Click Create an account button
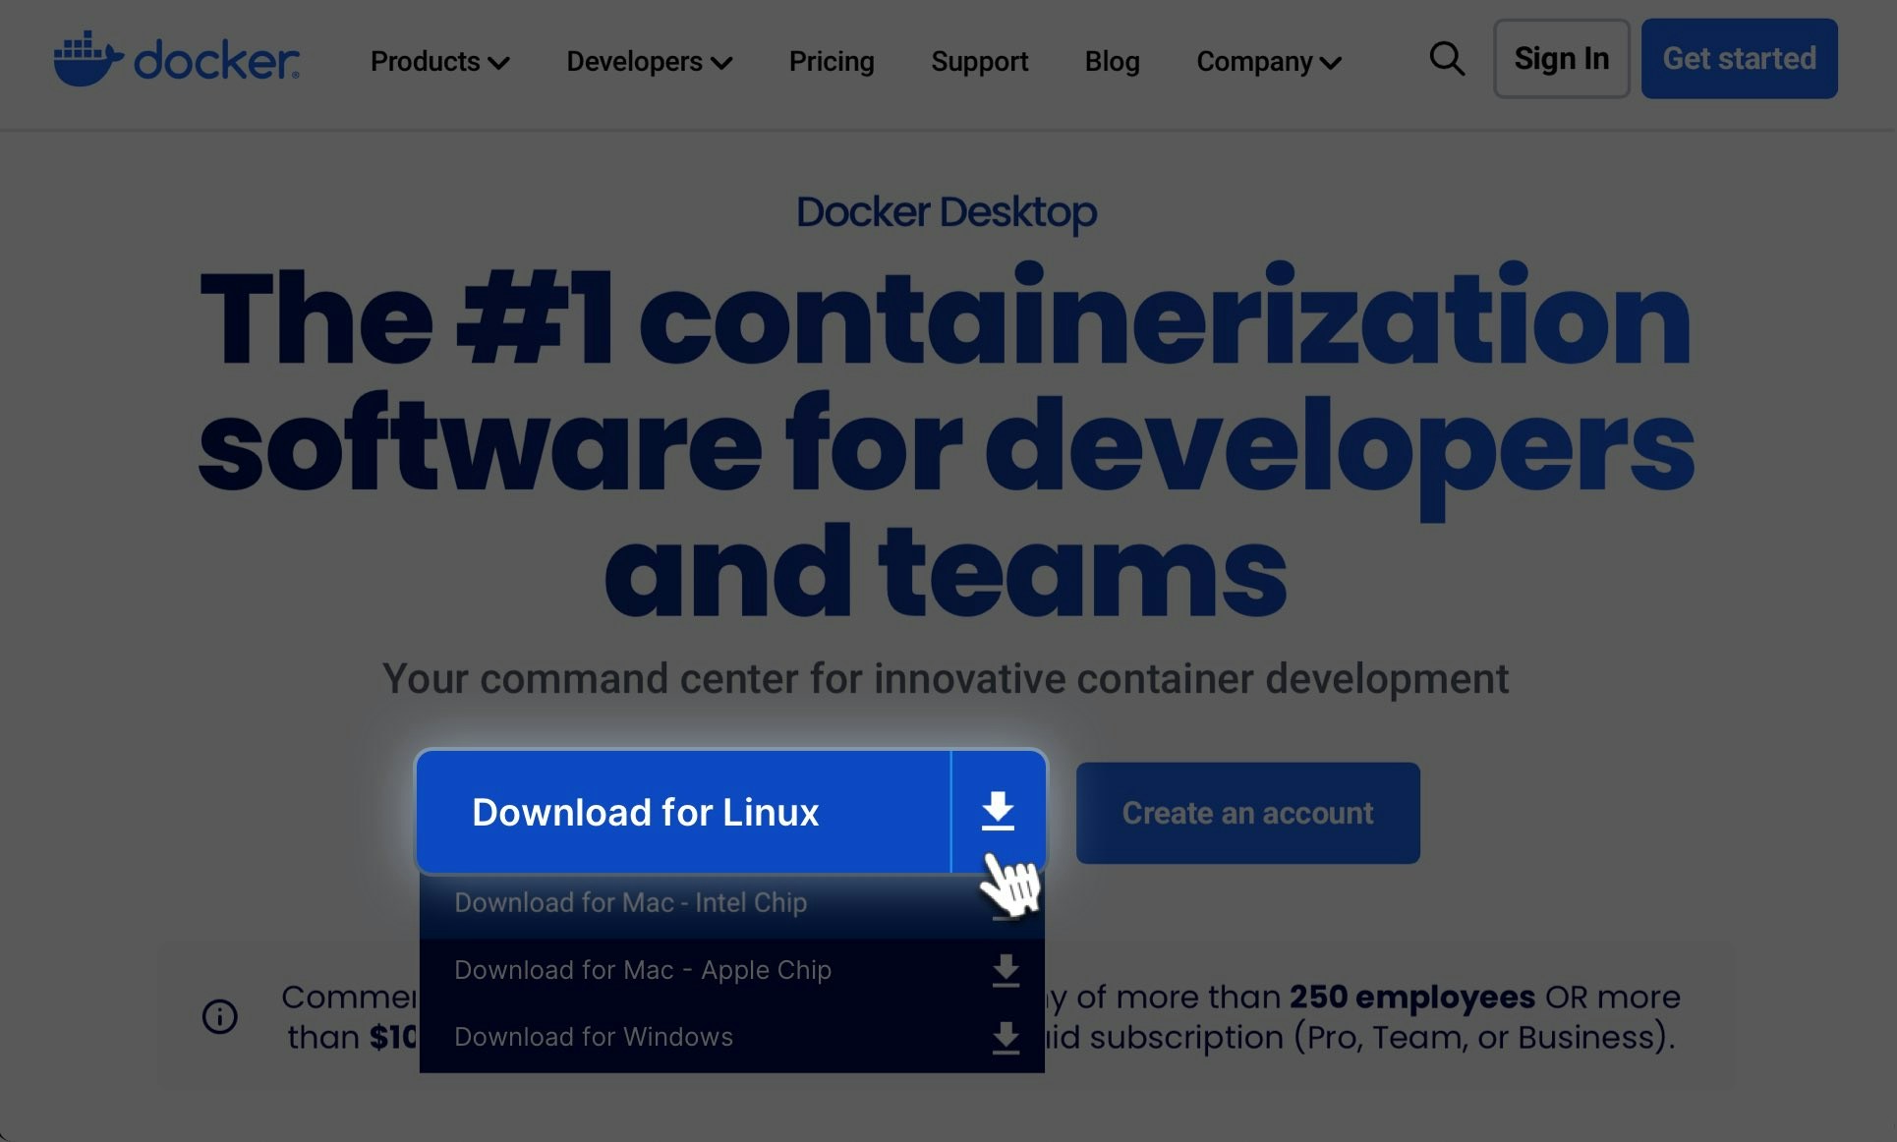Screen dimensions: 1897x1142 pos(1247,813)
